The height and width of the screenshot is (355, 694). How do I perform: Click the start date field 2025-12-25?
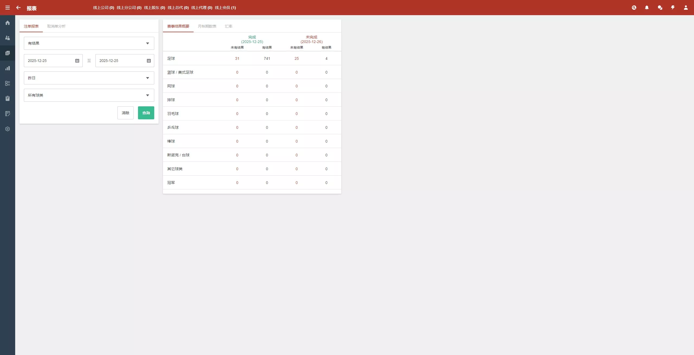click(x=53, y=61)
